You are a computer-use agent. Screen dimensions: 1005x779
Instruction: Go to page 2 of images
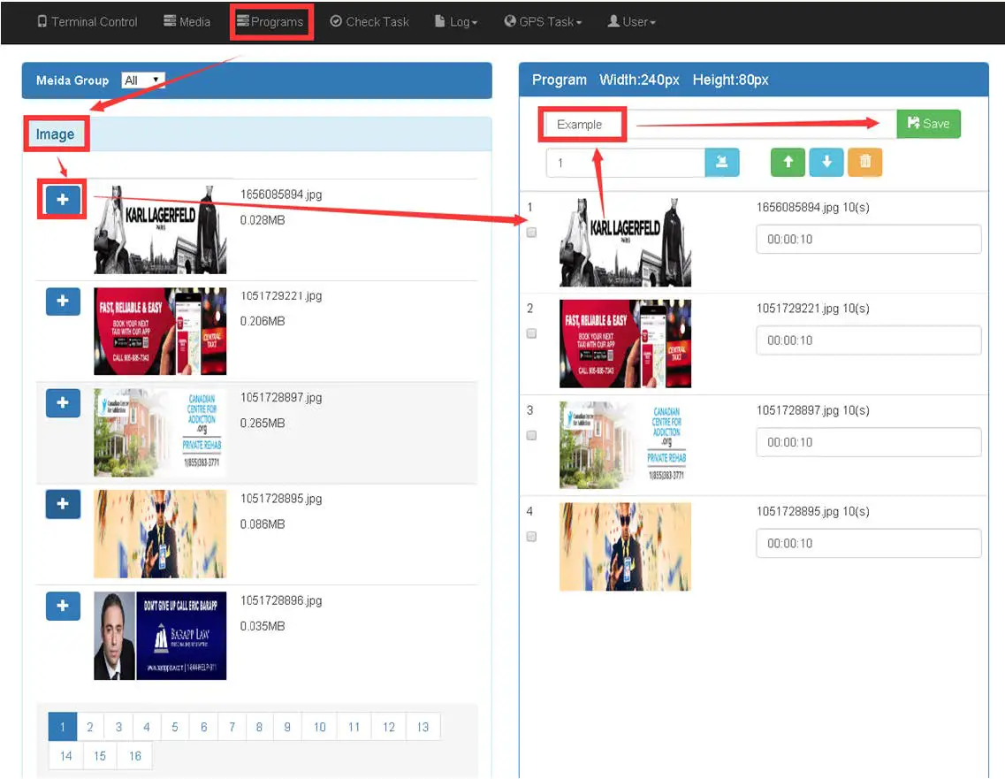tap(90, 727)
